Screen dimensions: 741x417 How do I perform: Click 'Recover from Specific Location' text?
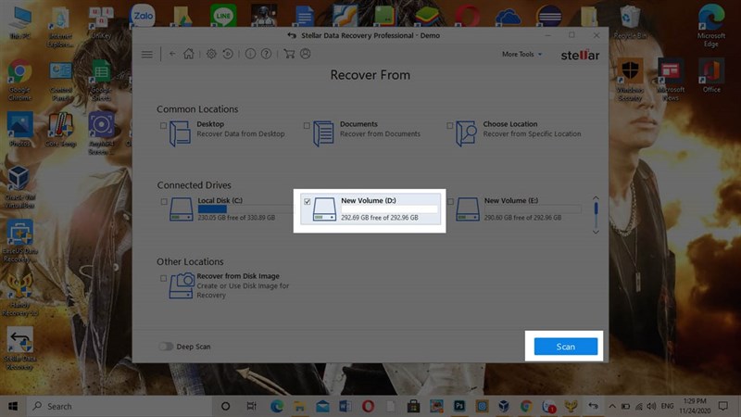point(532,133)
